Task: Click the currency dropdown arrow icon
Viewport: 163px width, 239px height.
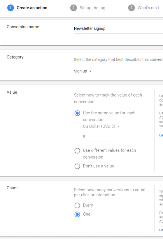Action: coord(119,126)
